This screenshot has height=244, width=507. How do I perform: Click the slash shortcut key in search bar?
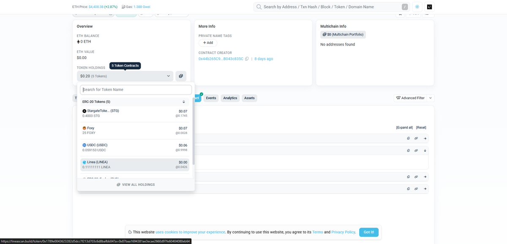(405, 7)
